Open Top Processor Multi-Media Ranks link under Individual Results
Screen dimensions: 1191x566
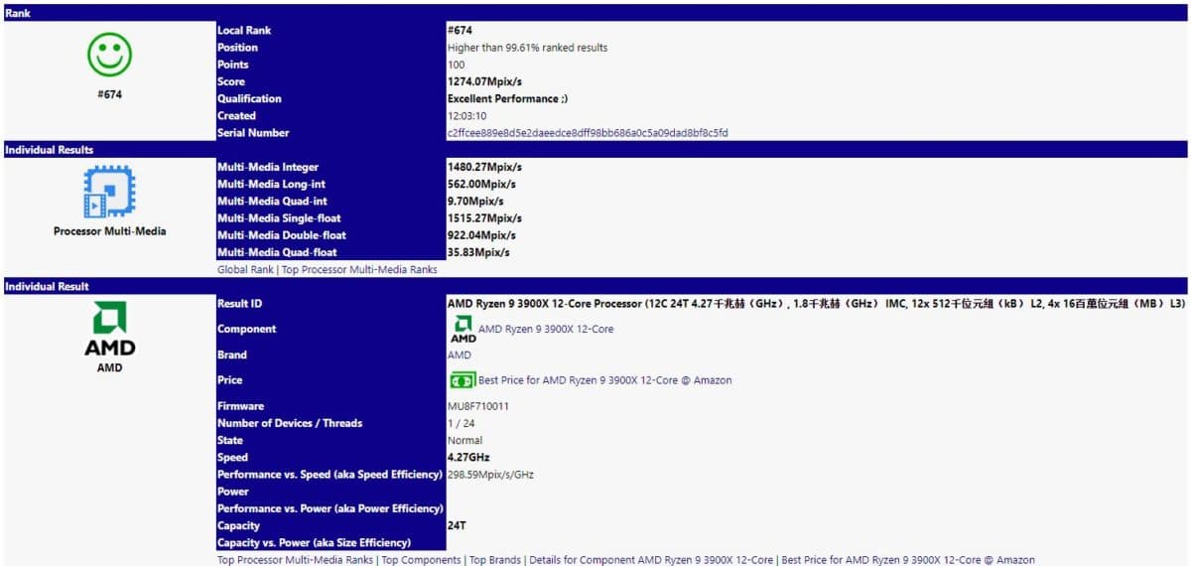tap(358, 270)
